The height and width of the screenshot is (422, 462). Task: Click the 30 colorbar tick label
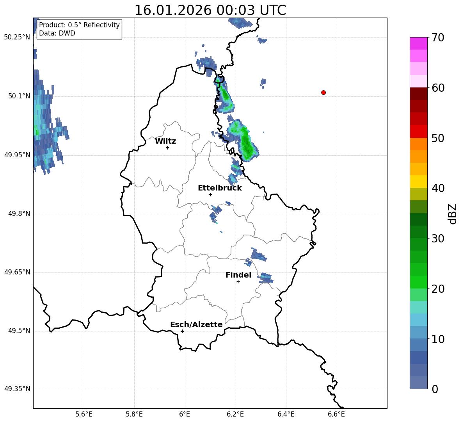coord(437,239)
